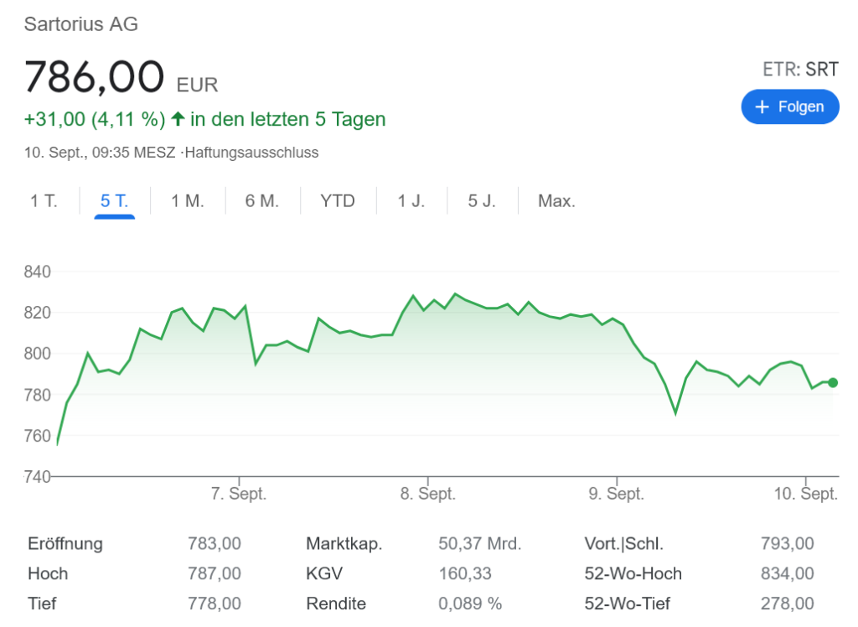
Task: Click the 7. Sept. axis label
Action: pos(239,494)
